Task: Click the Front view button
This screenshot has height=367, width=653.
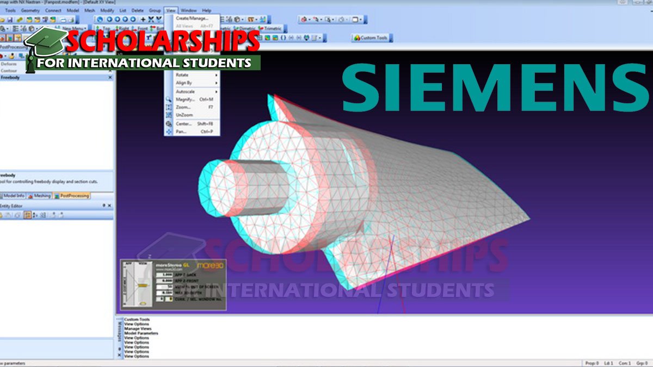Action: (140, 28)
